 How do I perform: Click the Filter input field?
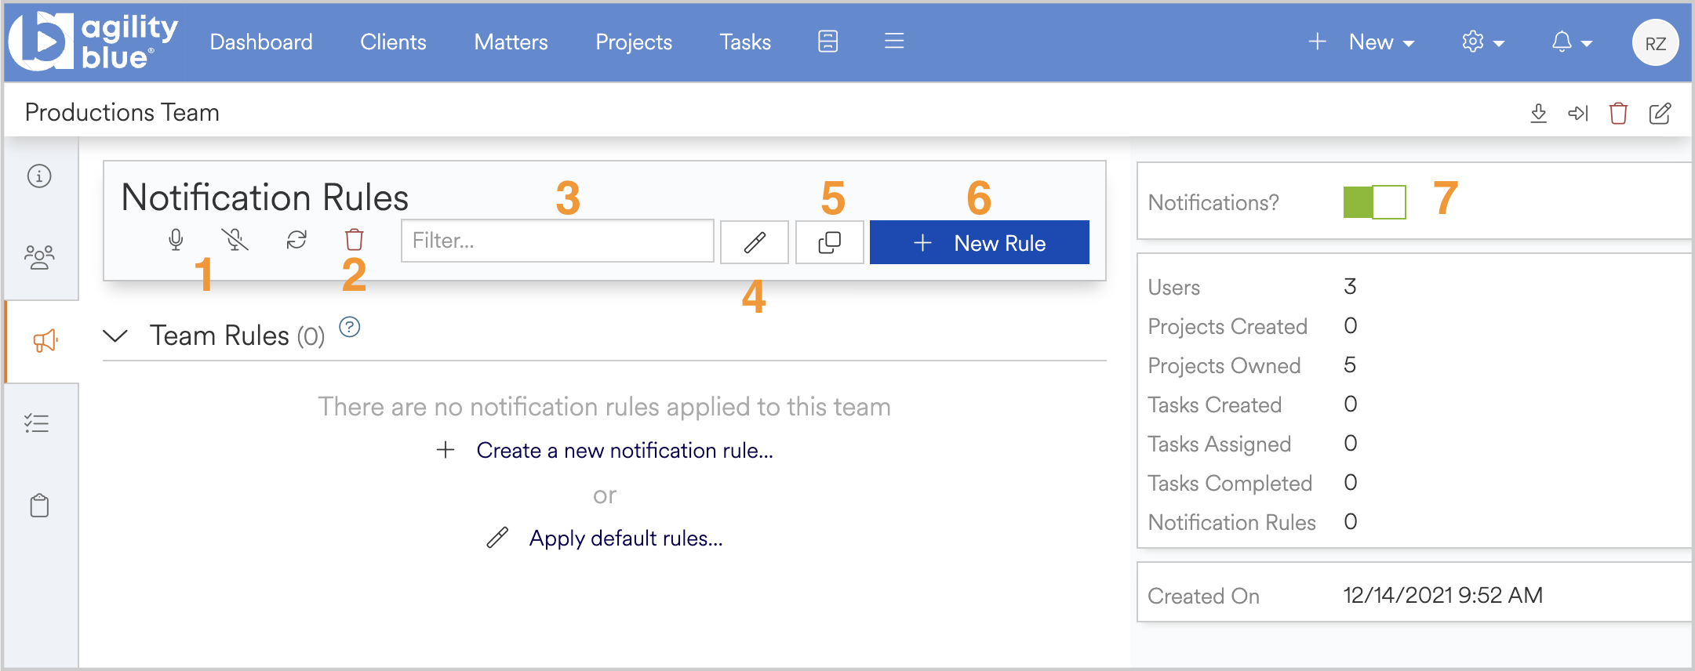(557, 241)
